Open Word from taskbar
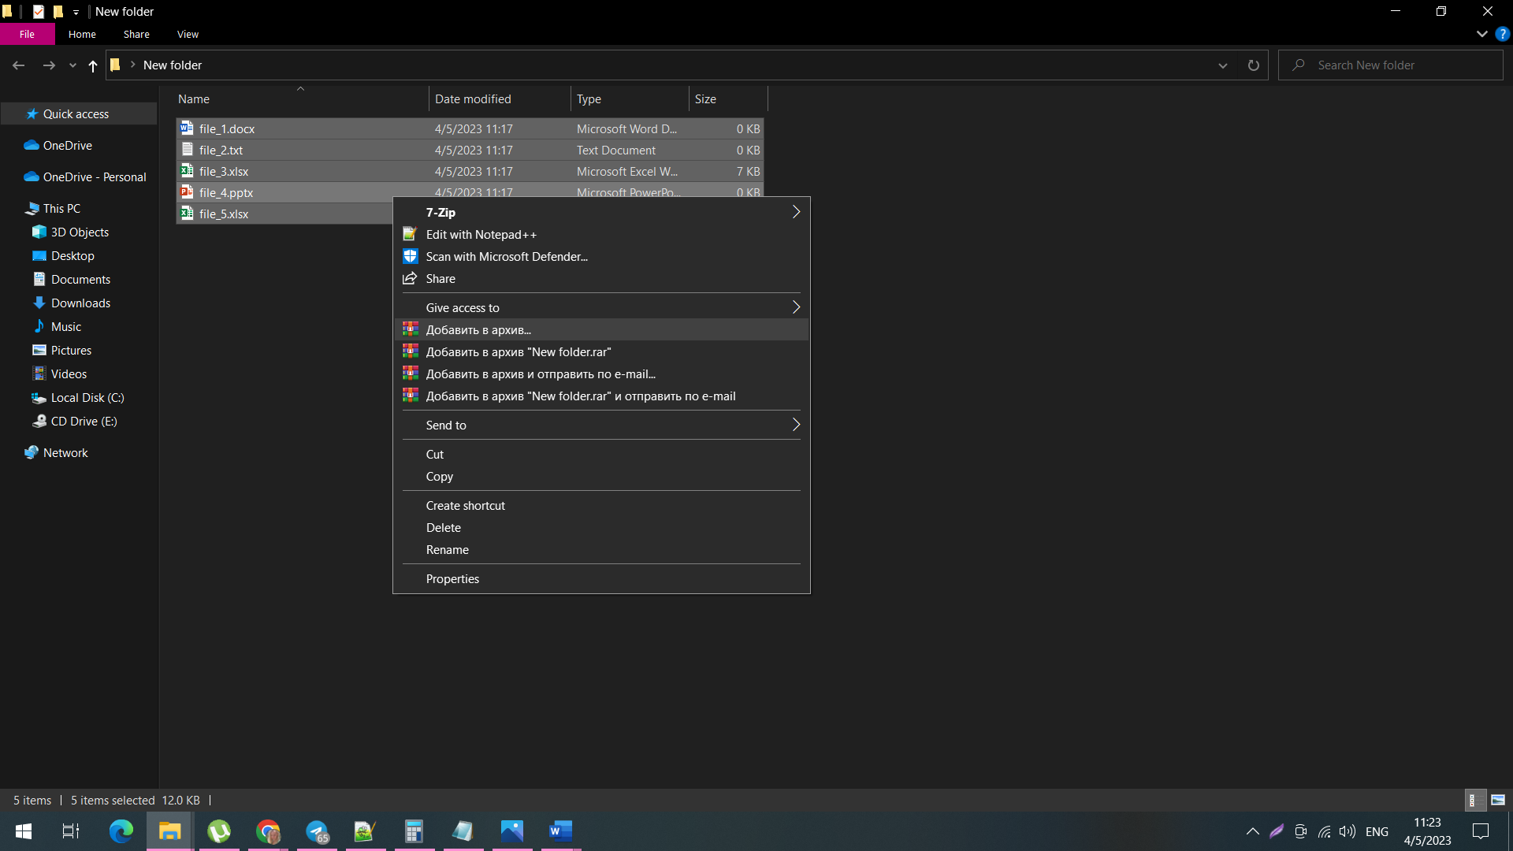The image size is (1513, 851). coord(560,831)
